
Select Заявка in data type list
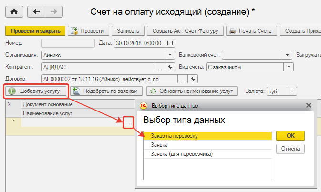207,145
